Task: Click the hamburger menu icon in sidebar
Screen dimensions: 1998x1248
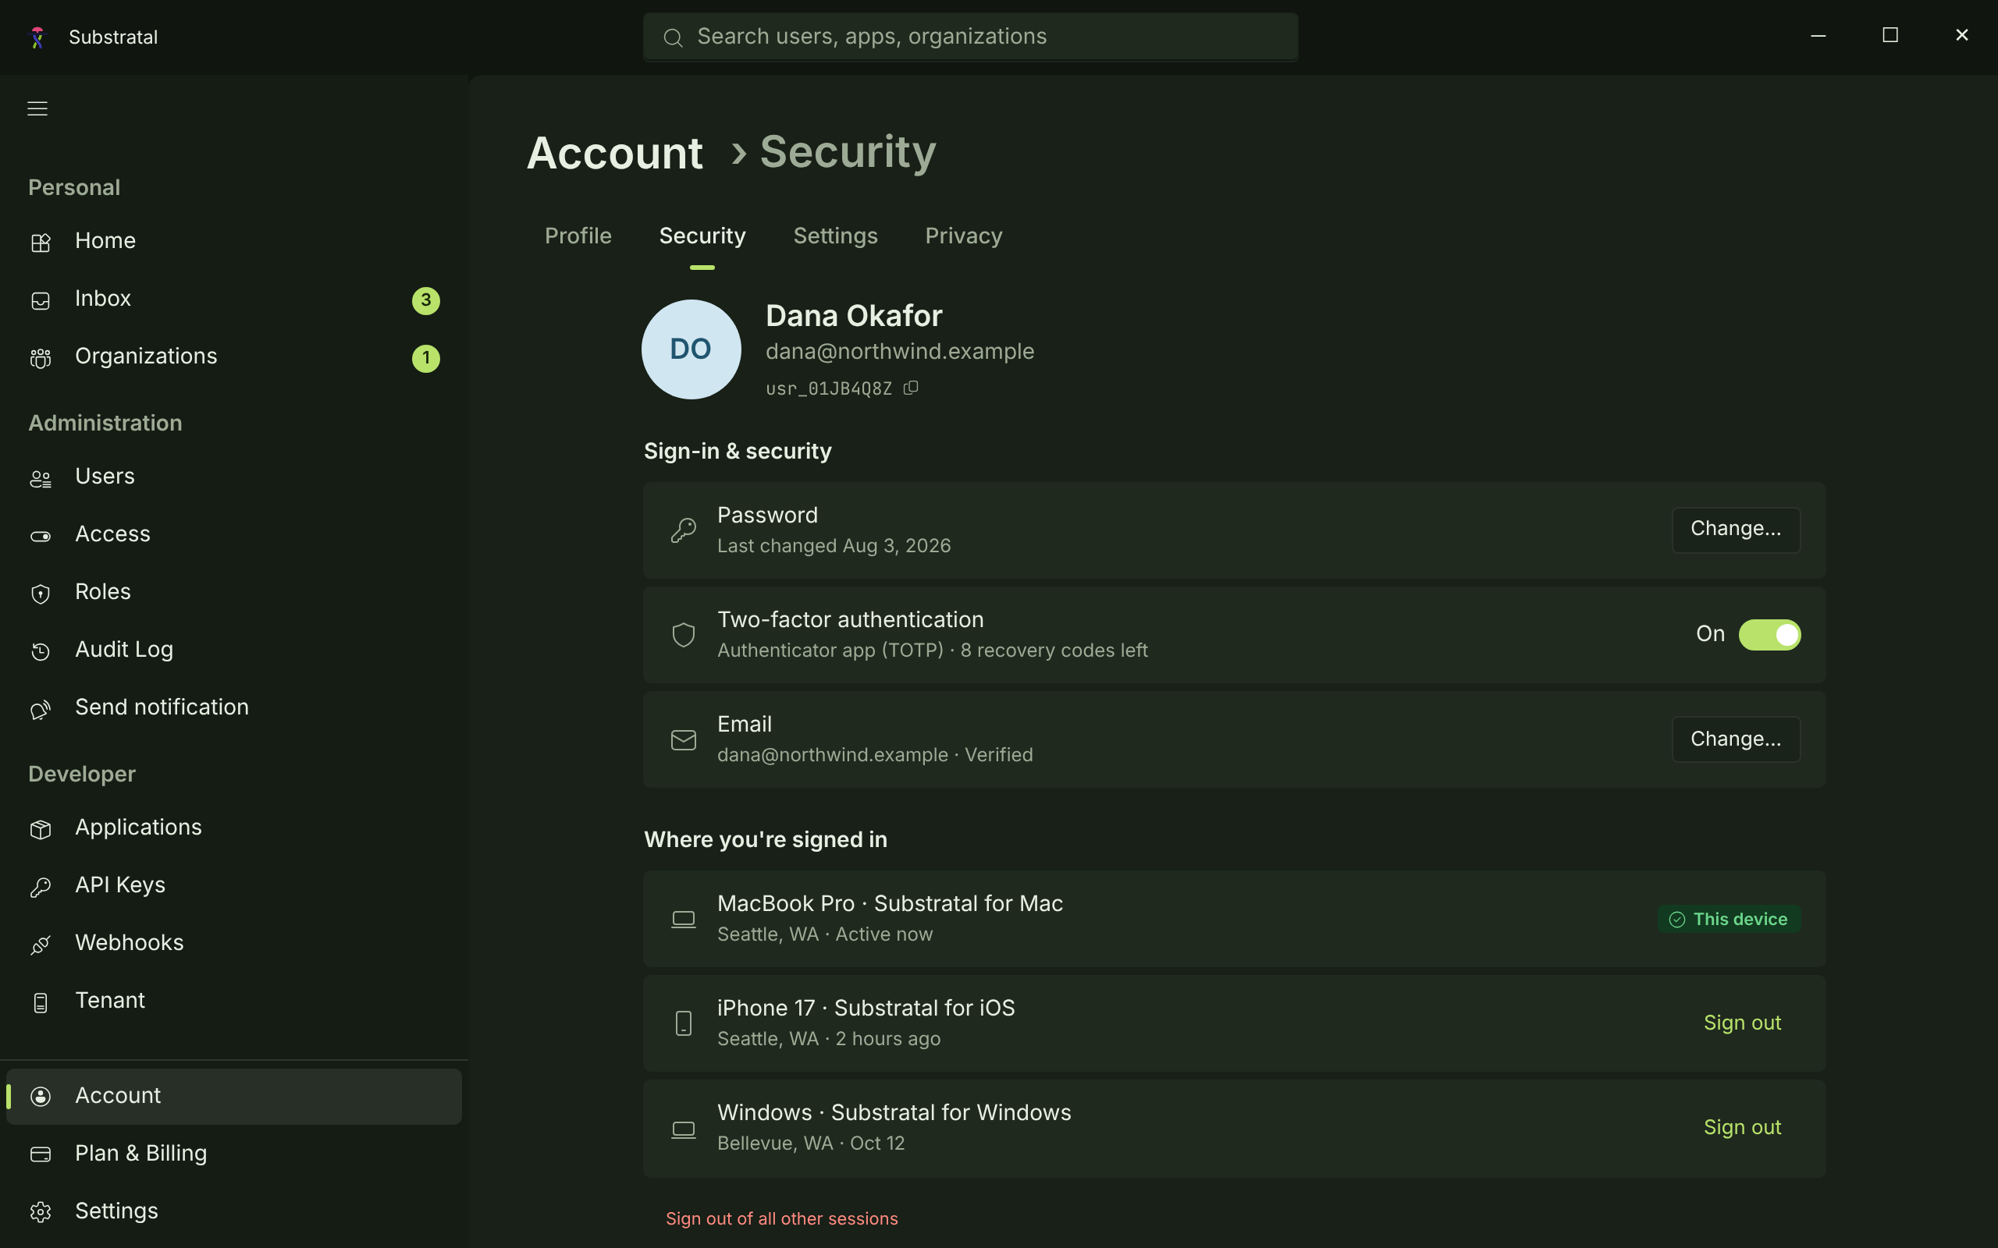Action: click(37, 108)
